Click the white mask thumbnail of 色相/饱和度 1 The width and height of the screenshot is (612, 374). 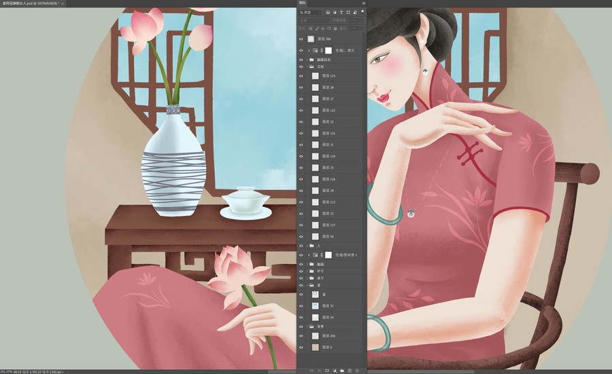coord(328,255)
